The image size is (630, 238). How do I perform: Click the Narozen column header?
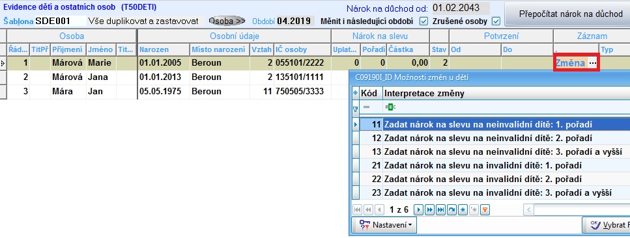click(x=164, y=50)
